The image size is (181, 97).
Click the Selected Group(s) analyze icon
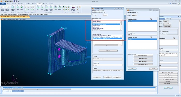pyautogui.click(x=7, y=8)
